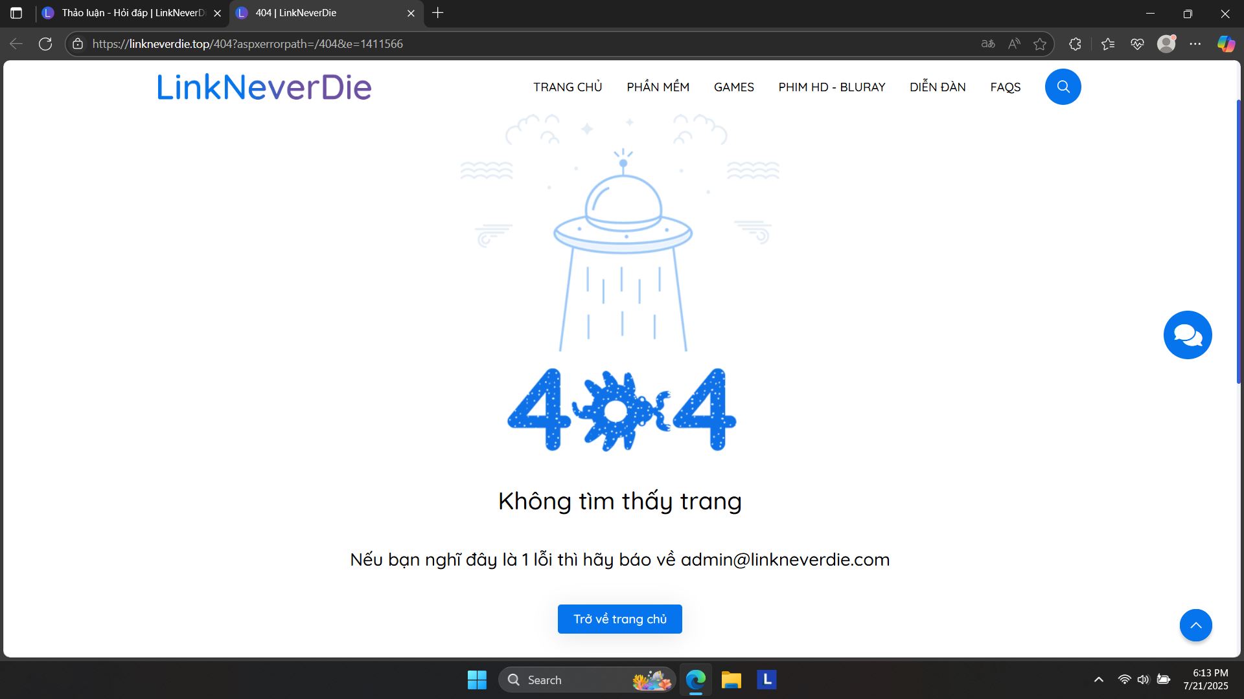1244x699 pixels.
Task: Add page to favorites star icon
Action: tap(1040, 44)
